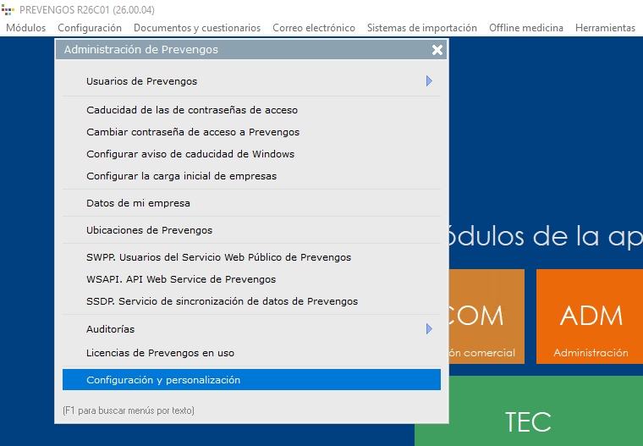The width and height of the screenshot is (643, 446).
Task: Open Datos de mi empresa
Action: (138, 203)
